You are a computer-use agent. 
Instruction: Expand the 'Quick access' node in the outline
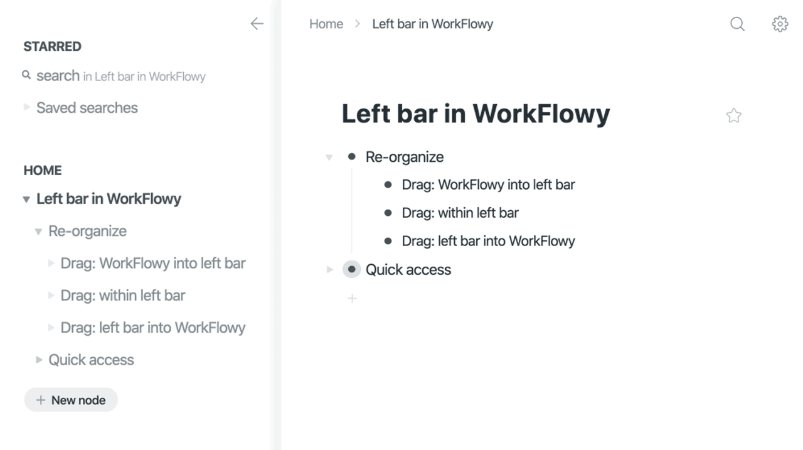329,269
